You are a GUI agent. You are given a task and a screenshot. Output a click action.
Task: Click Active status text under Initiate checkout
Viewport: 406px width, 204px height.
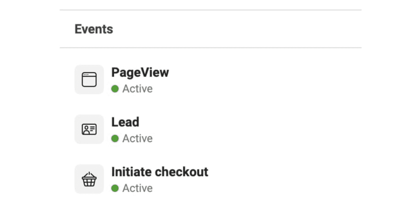137,188
